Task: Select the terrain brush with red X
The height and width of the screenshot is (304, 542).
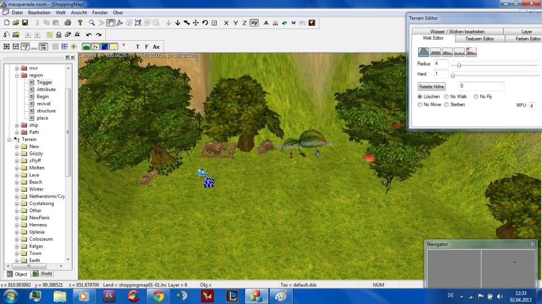Action: (471, 52)
